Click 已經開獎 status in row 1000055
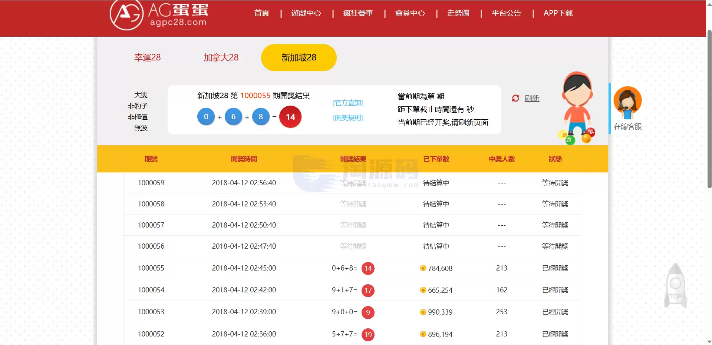This screenshot has height=345, width=712. [x=555, y=268]
